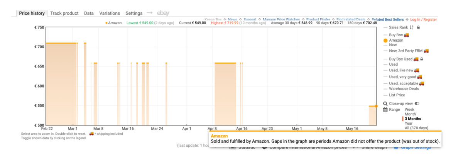The width and height of the screenshot is (463, 154).
Task: Click the orange Amazon legend dot
Action: [385, 41]
